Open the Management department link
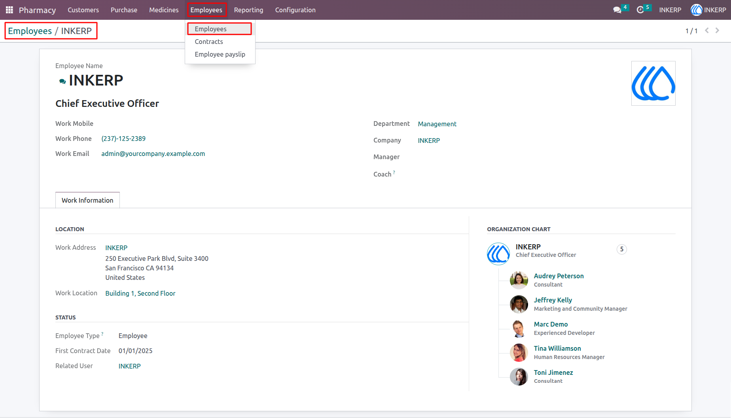 [x=437, y=124]
